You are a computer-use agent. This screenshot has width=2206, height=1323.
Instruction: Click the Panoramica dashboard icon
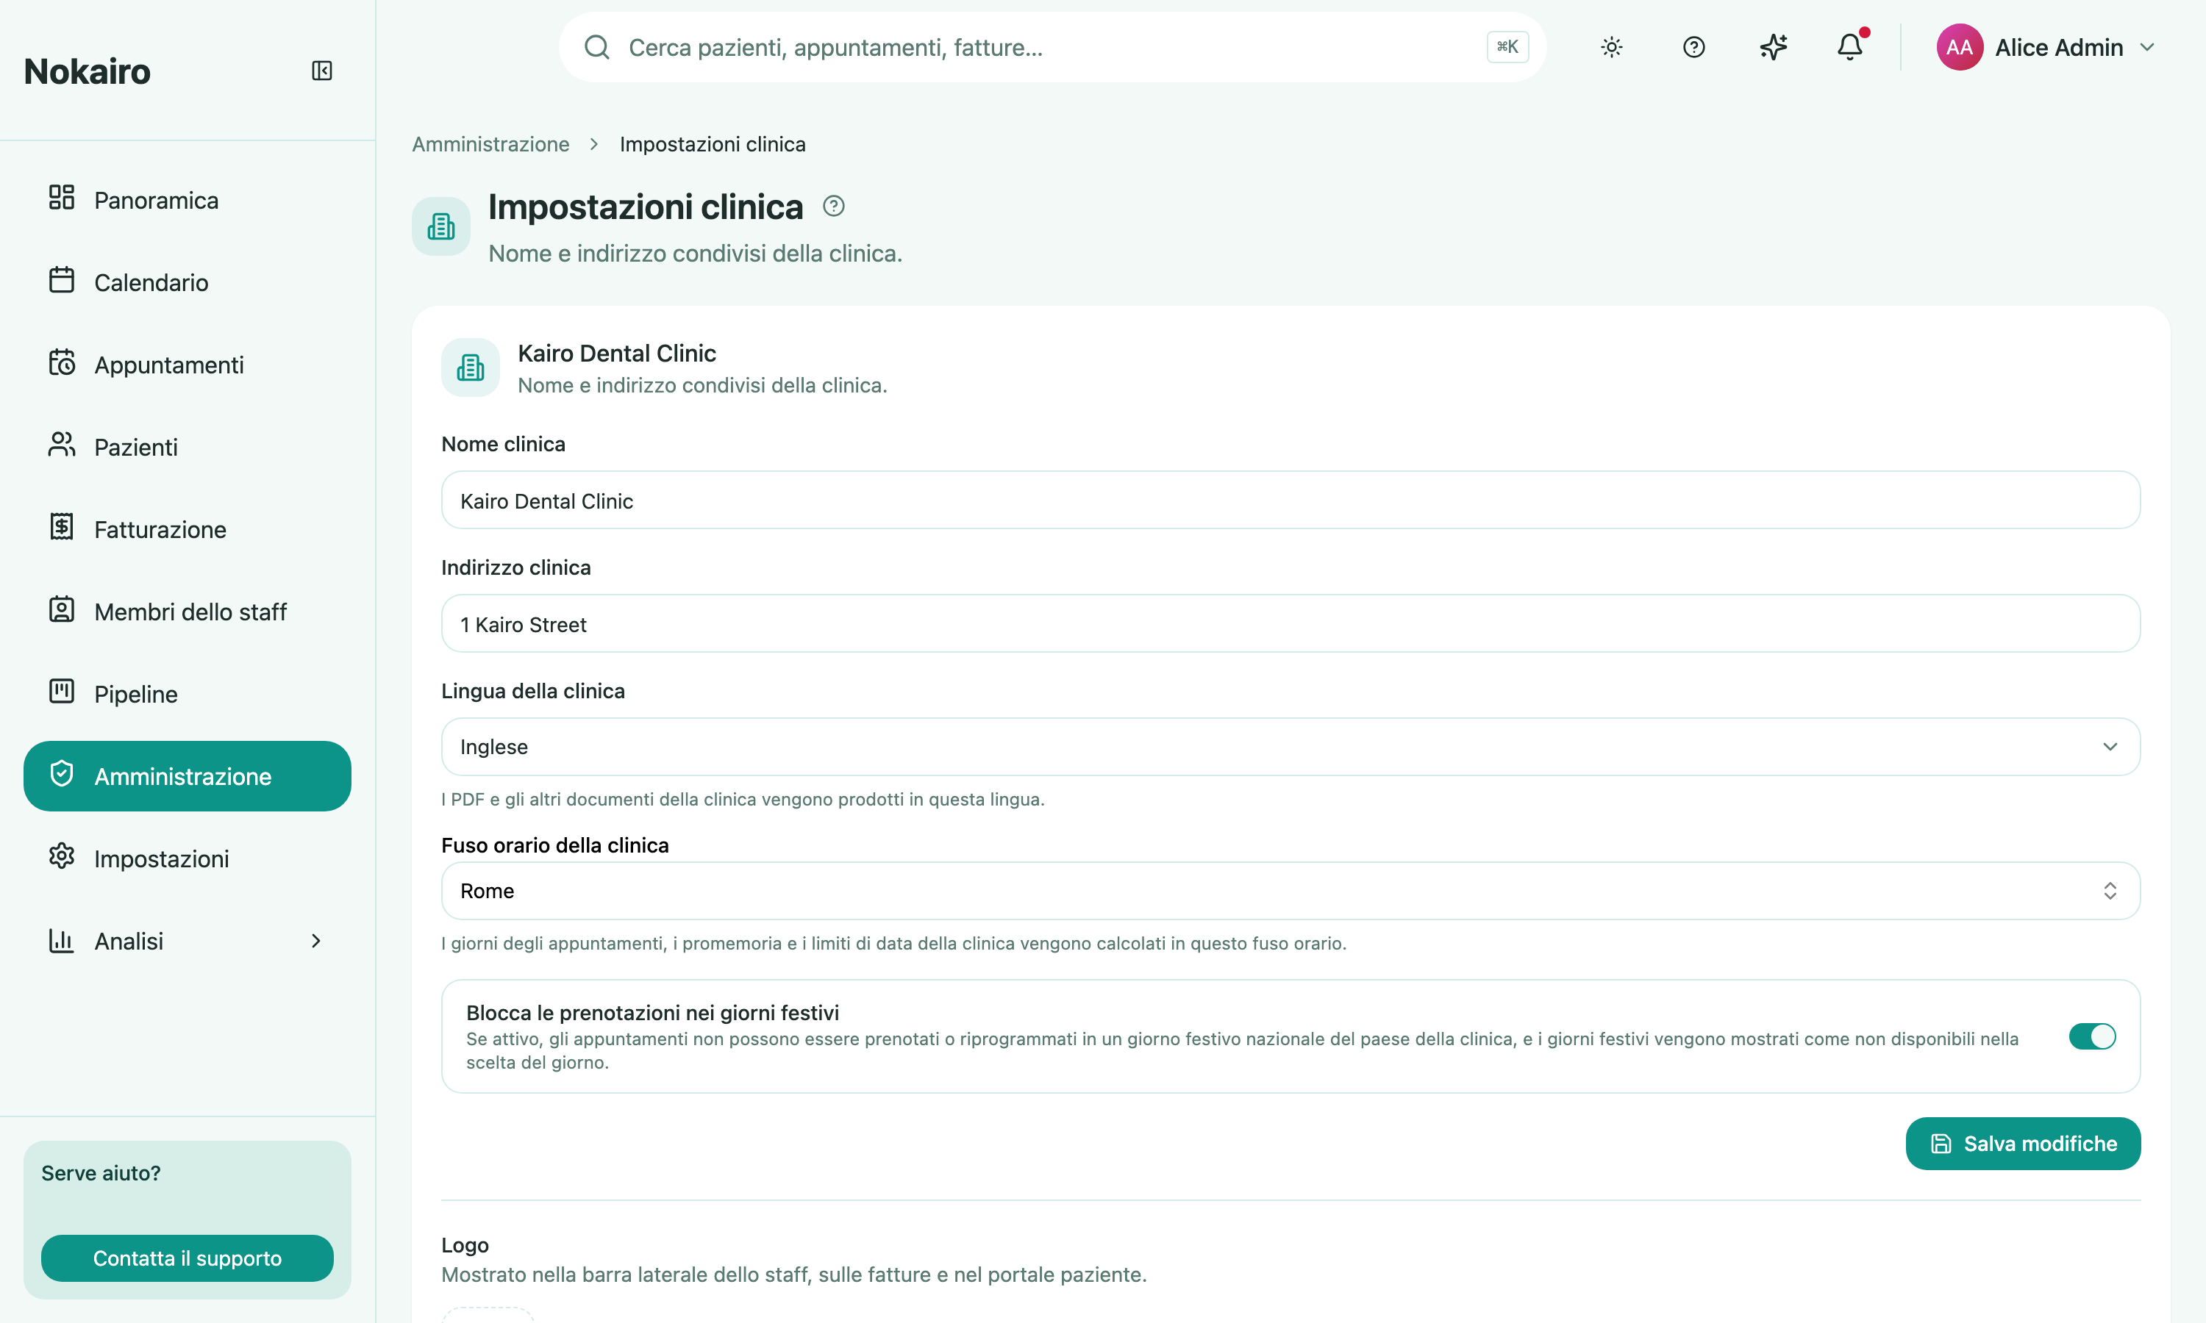point(62,197)
